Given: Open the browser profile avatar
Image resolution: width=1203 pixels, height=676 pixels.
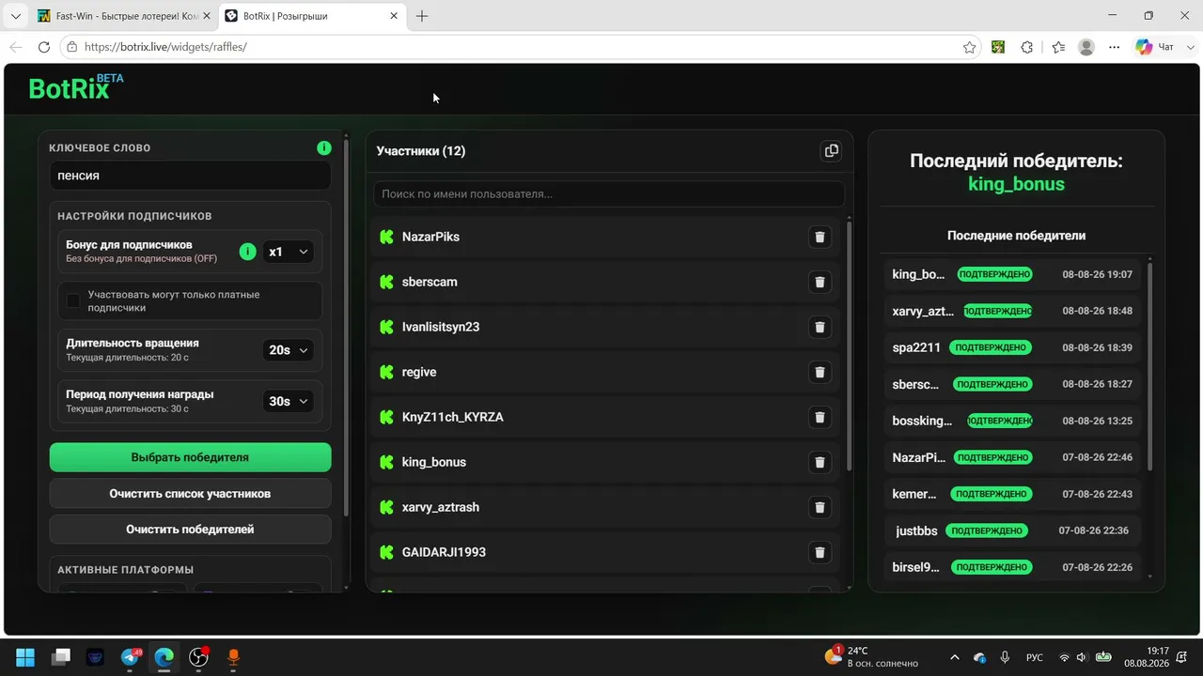Looking at the screenshot, I should point(1086,47).
